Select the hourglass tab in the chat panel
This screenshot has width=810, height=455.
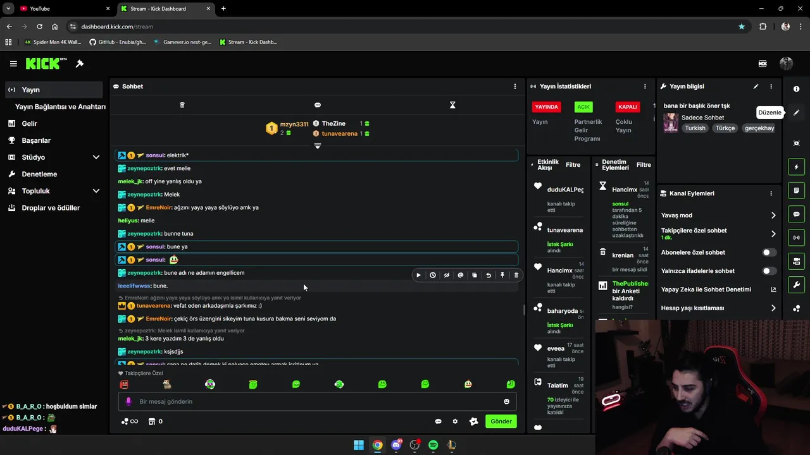(452, 105)
